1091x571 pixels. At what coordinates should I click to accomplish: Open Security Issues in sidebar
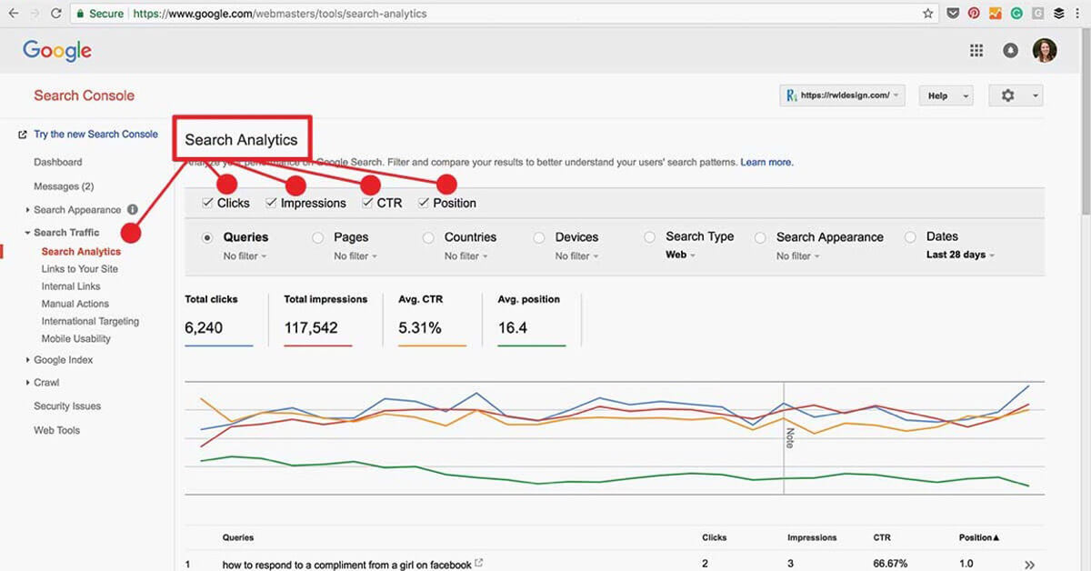pos(67,406)
